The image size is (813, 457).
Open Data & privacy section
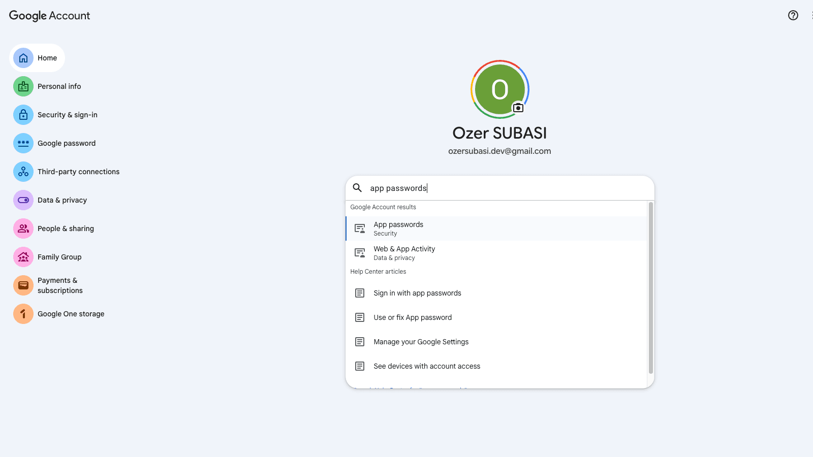62,200
